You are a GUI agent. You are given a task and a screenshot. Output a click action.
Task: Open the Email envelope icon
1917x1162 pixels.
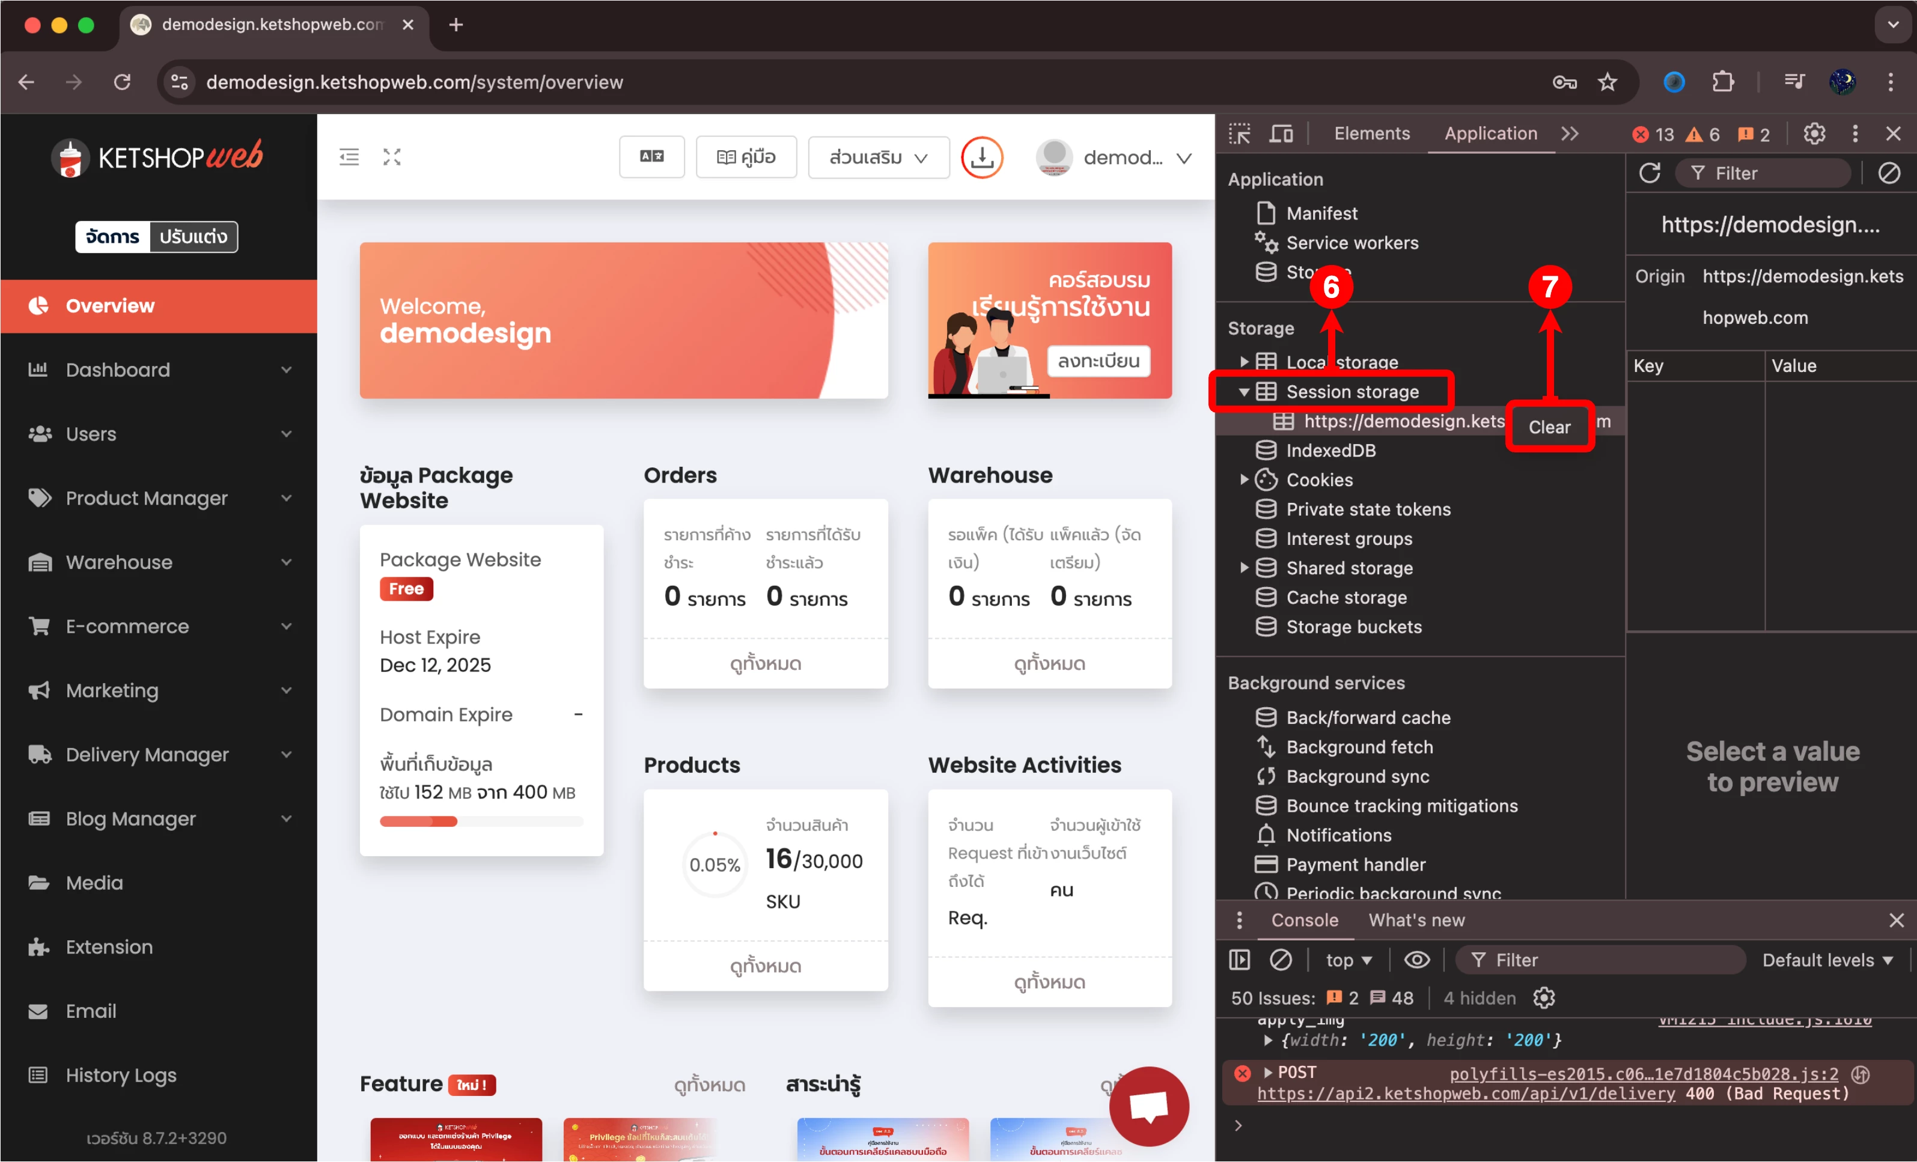[38, 1011]
